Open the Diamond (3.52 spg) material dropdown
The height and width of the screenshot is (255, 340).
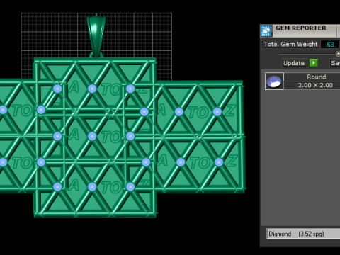point(303,234)
